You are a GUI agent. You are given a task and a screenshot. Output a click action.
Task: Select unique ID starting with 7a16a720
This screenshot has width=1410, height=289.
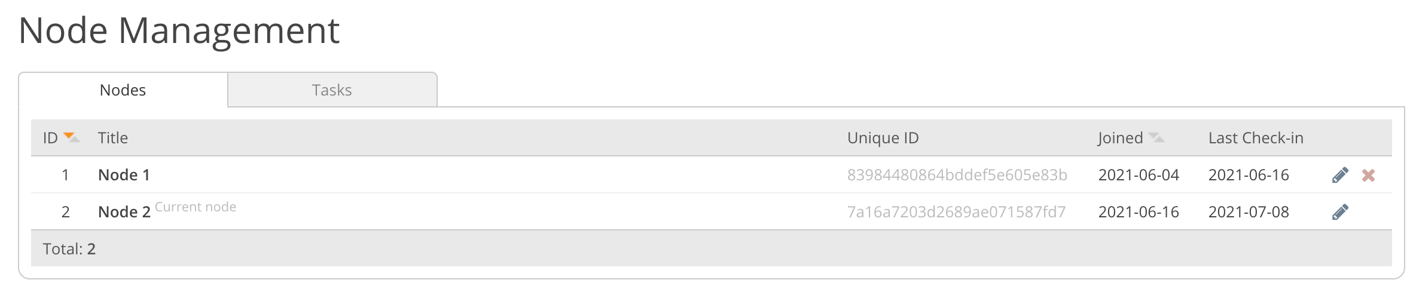tap(956, 212)
